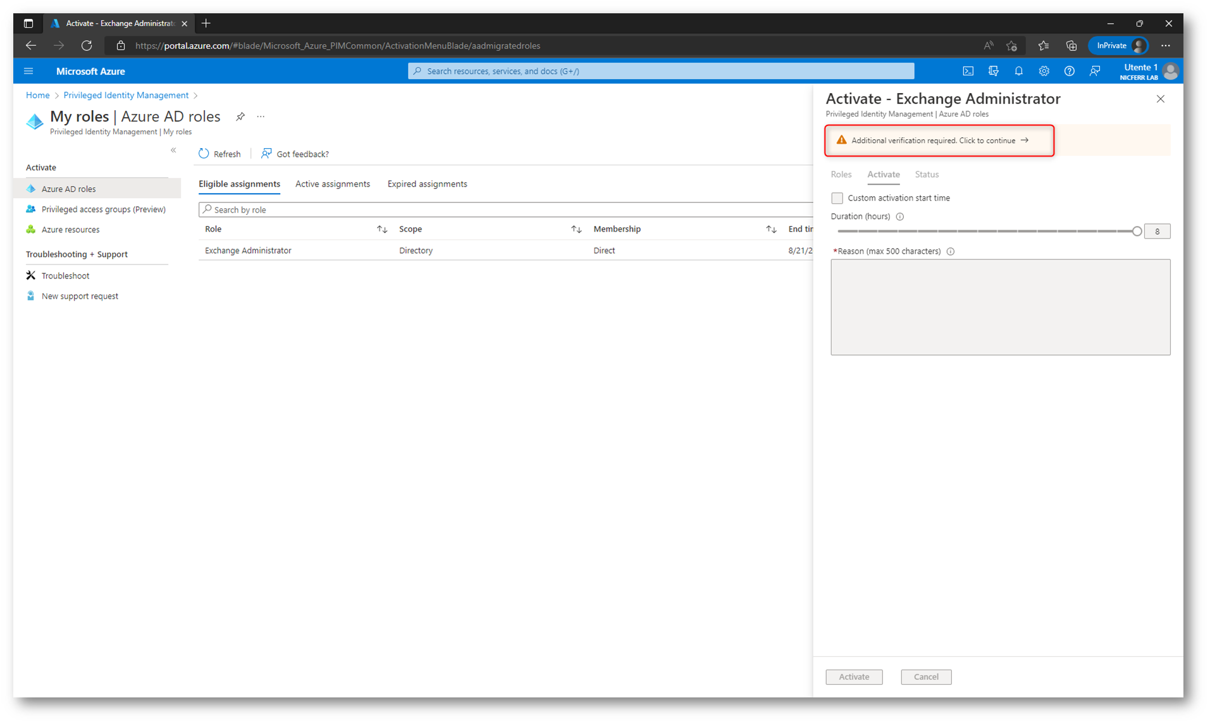Viewport: 1210px width, 724px height.
Task: Close the Activate - Exchange Administrator browser tab
Action: 184,23
